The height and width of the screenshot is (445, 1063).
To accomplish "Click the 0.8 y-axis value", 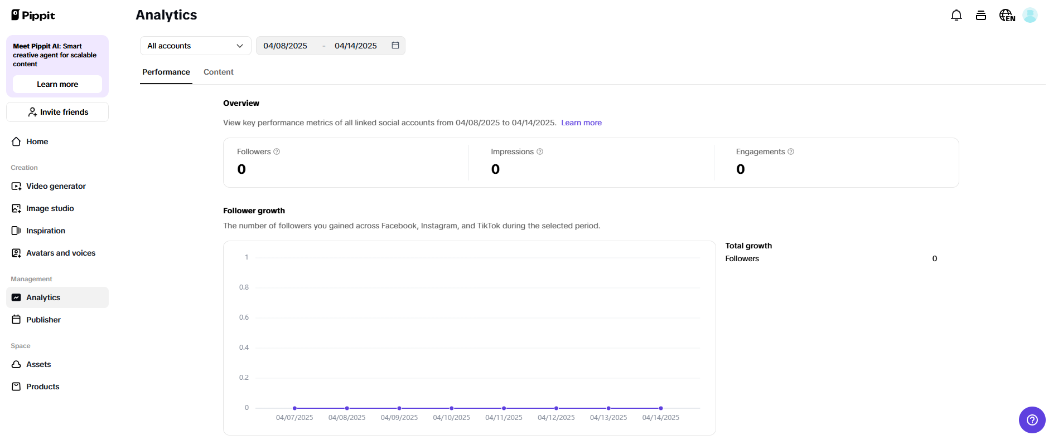I will click(x=244, y=287).
